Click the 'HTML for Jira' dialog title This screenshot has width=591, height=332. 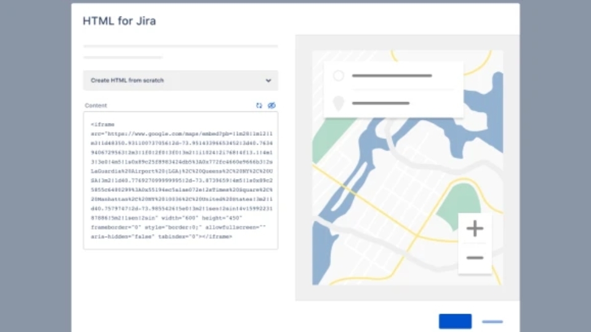pyautogui.click(x=119, y=21)
